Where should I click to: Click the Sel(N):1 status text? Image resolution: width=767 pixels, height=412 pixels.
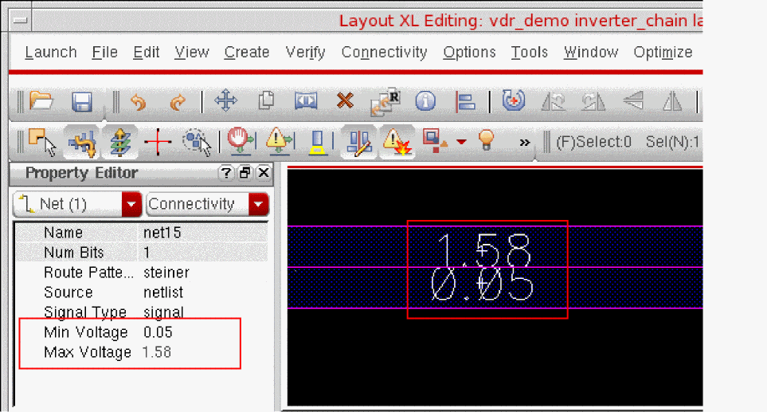pyautogui.click(x=672, y=142)
